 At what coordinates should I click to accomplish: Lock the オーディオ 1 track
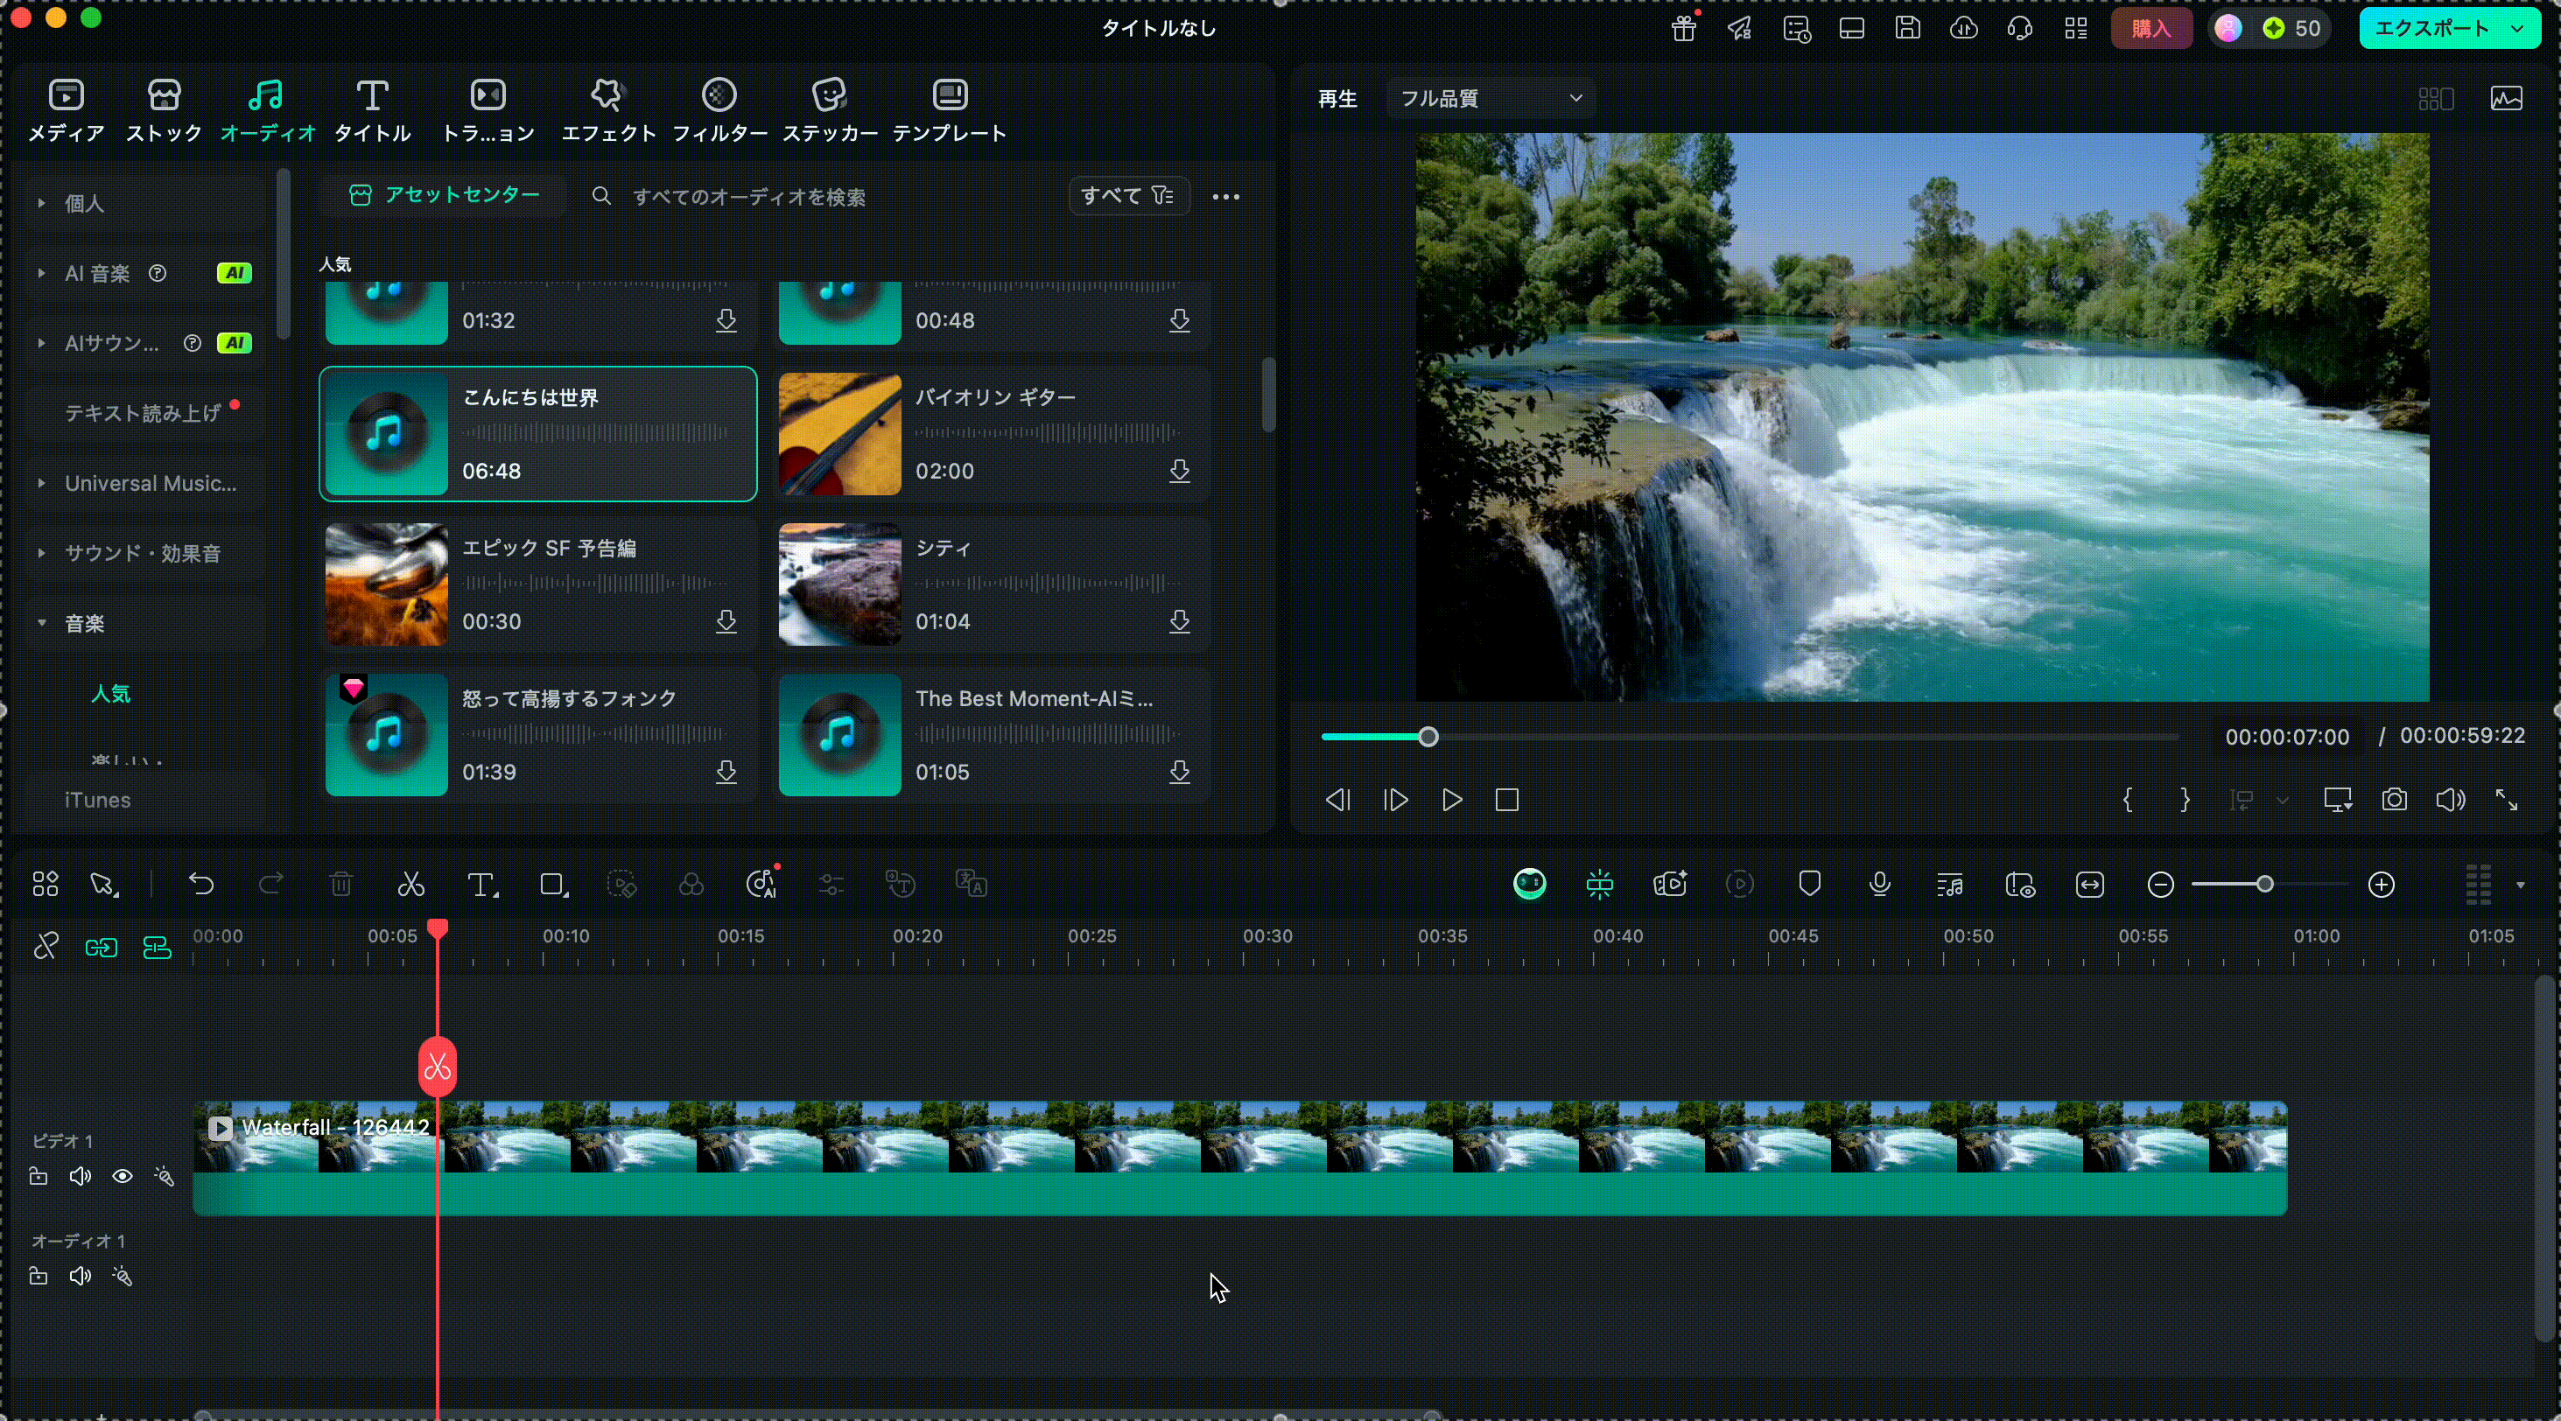[38, 1276]
